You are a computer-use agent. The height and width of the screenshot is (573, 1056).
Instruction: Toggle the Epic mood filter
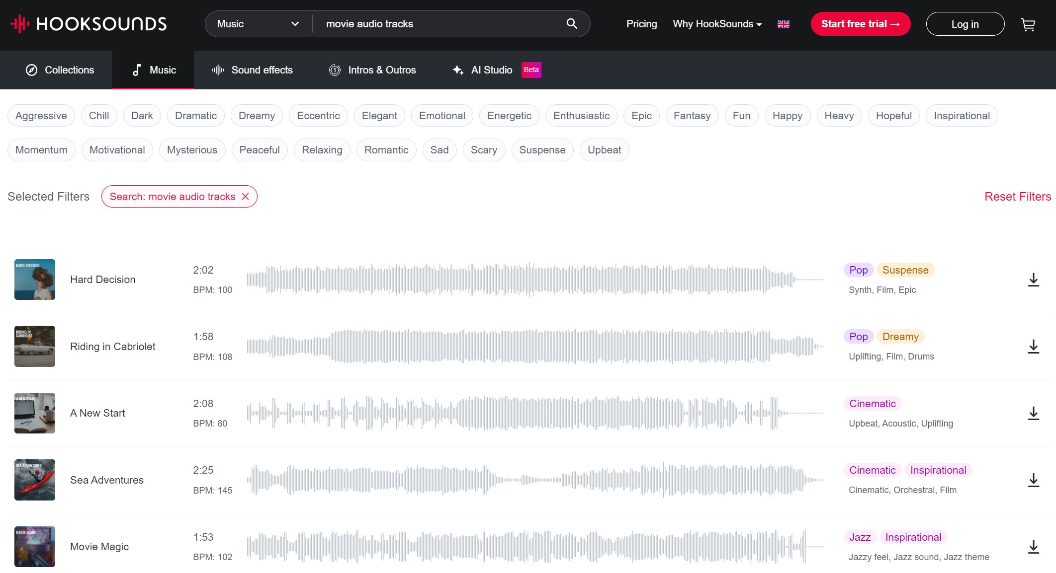(641, 115)
